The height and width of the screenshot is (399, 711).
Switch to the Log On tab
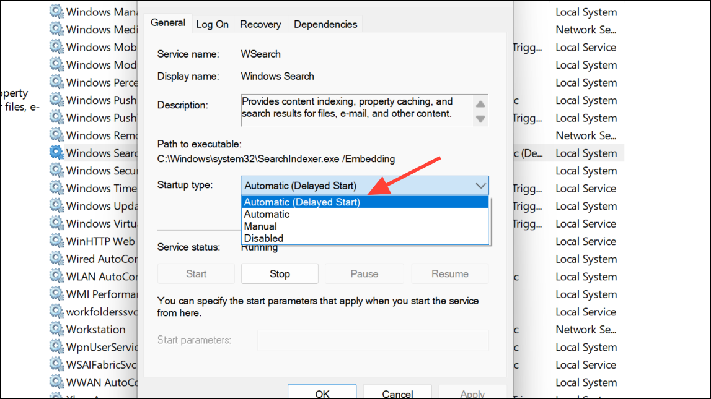pyautogui.click(x=212, y=24)
